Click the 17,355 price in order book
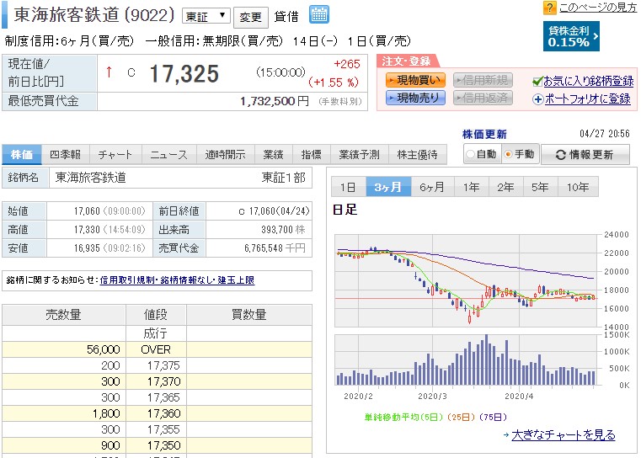641x458 pixels. point(163,429)
